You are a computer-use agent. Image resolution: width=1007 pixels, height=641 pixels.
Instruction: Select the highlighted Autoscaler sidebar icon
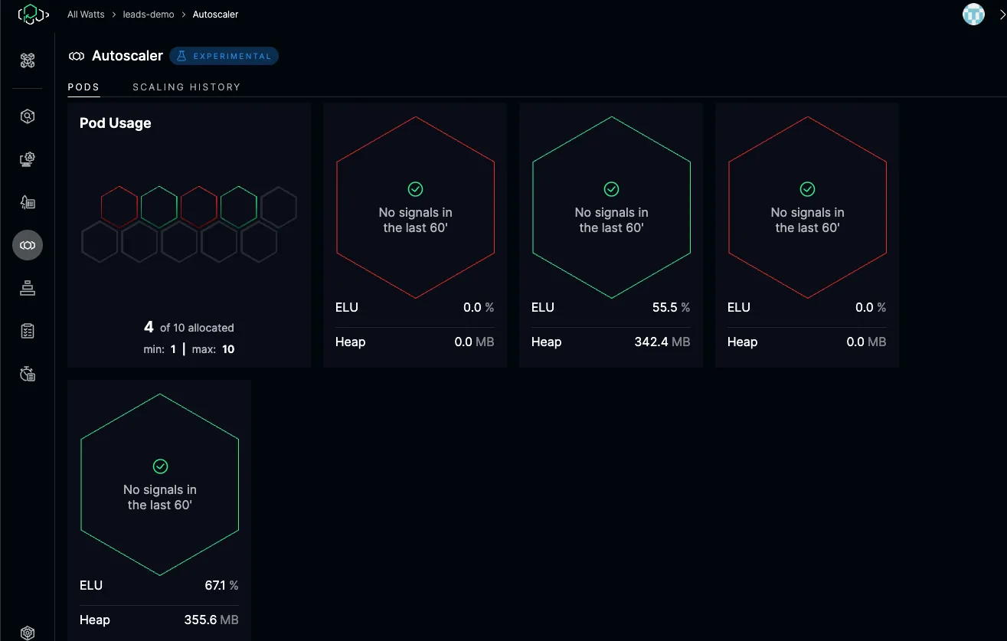click(x=28, y=245)
